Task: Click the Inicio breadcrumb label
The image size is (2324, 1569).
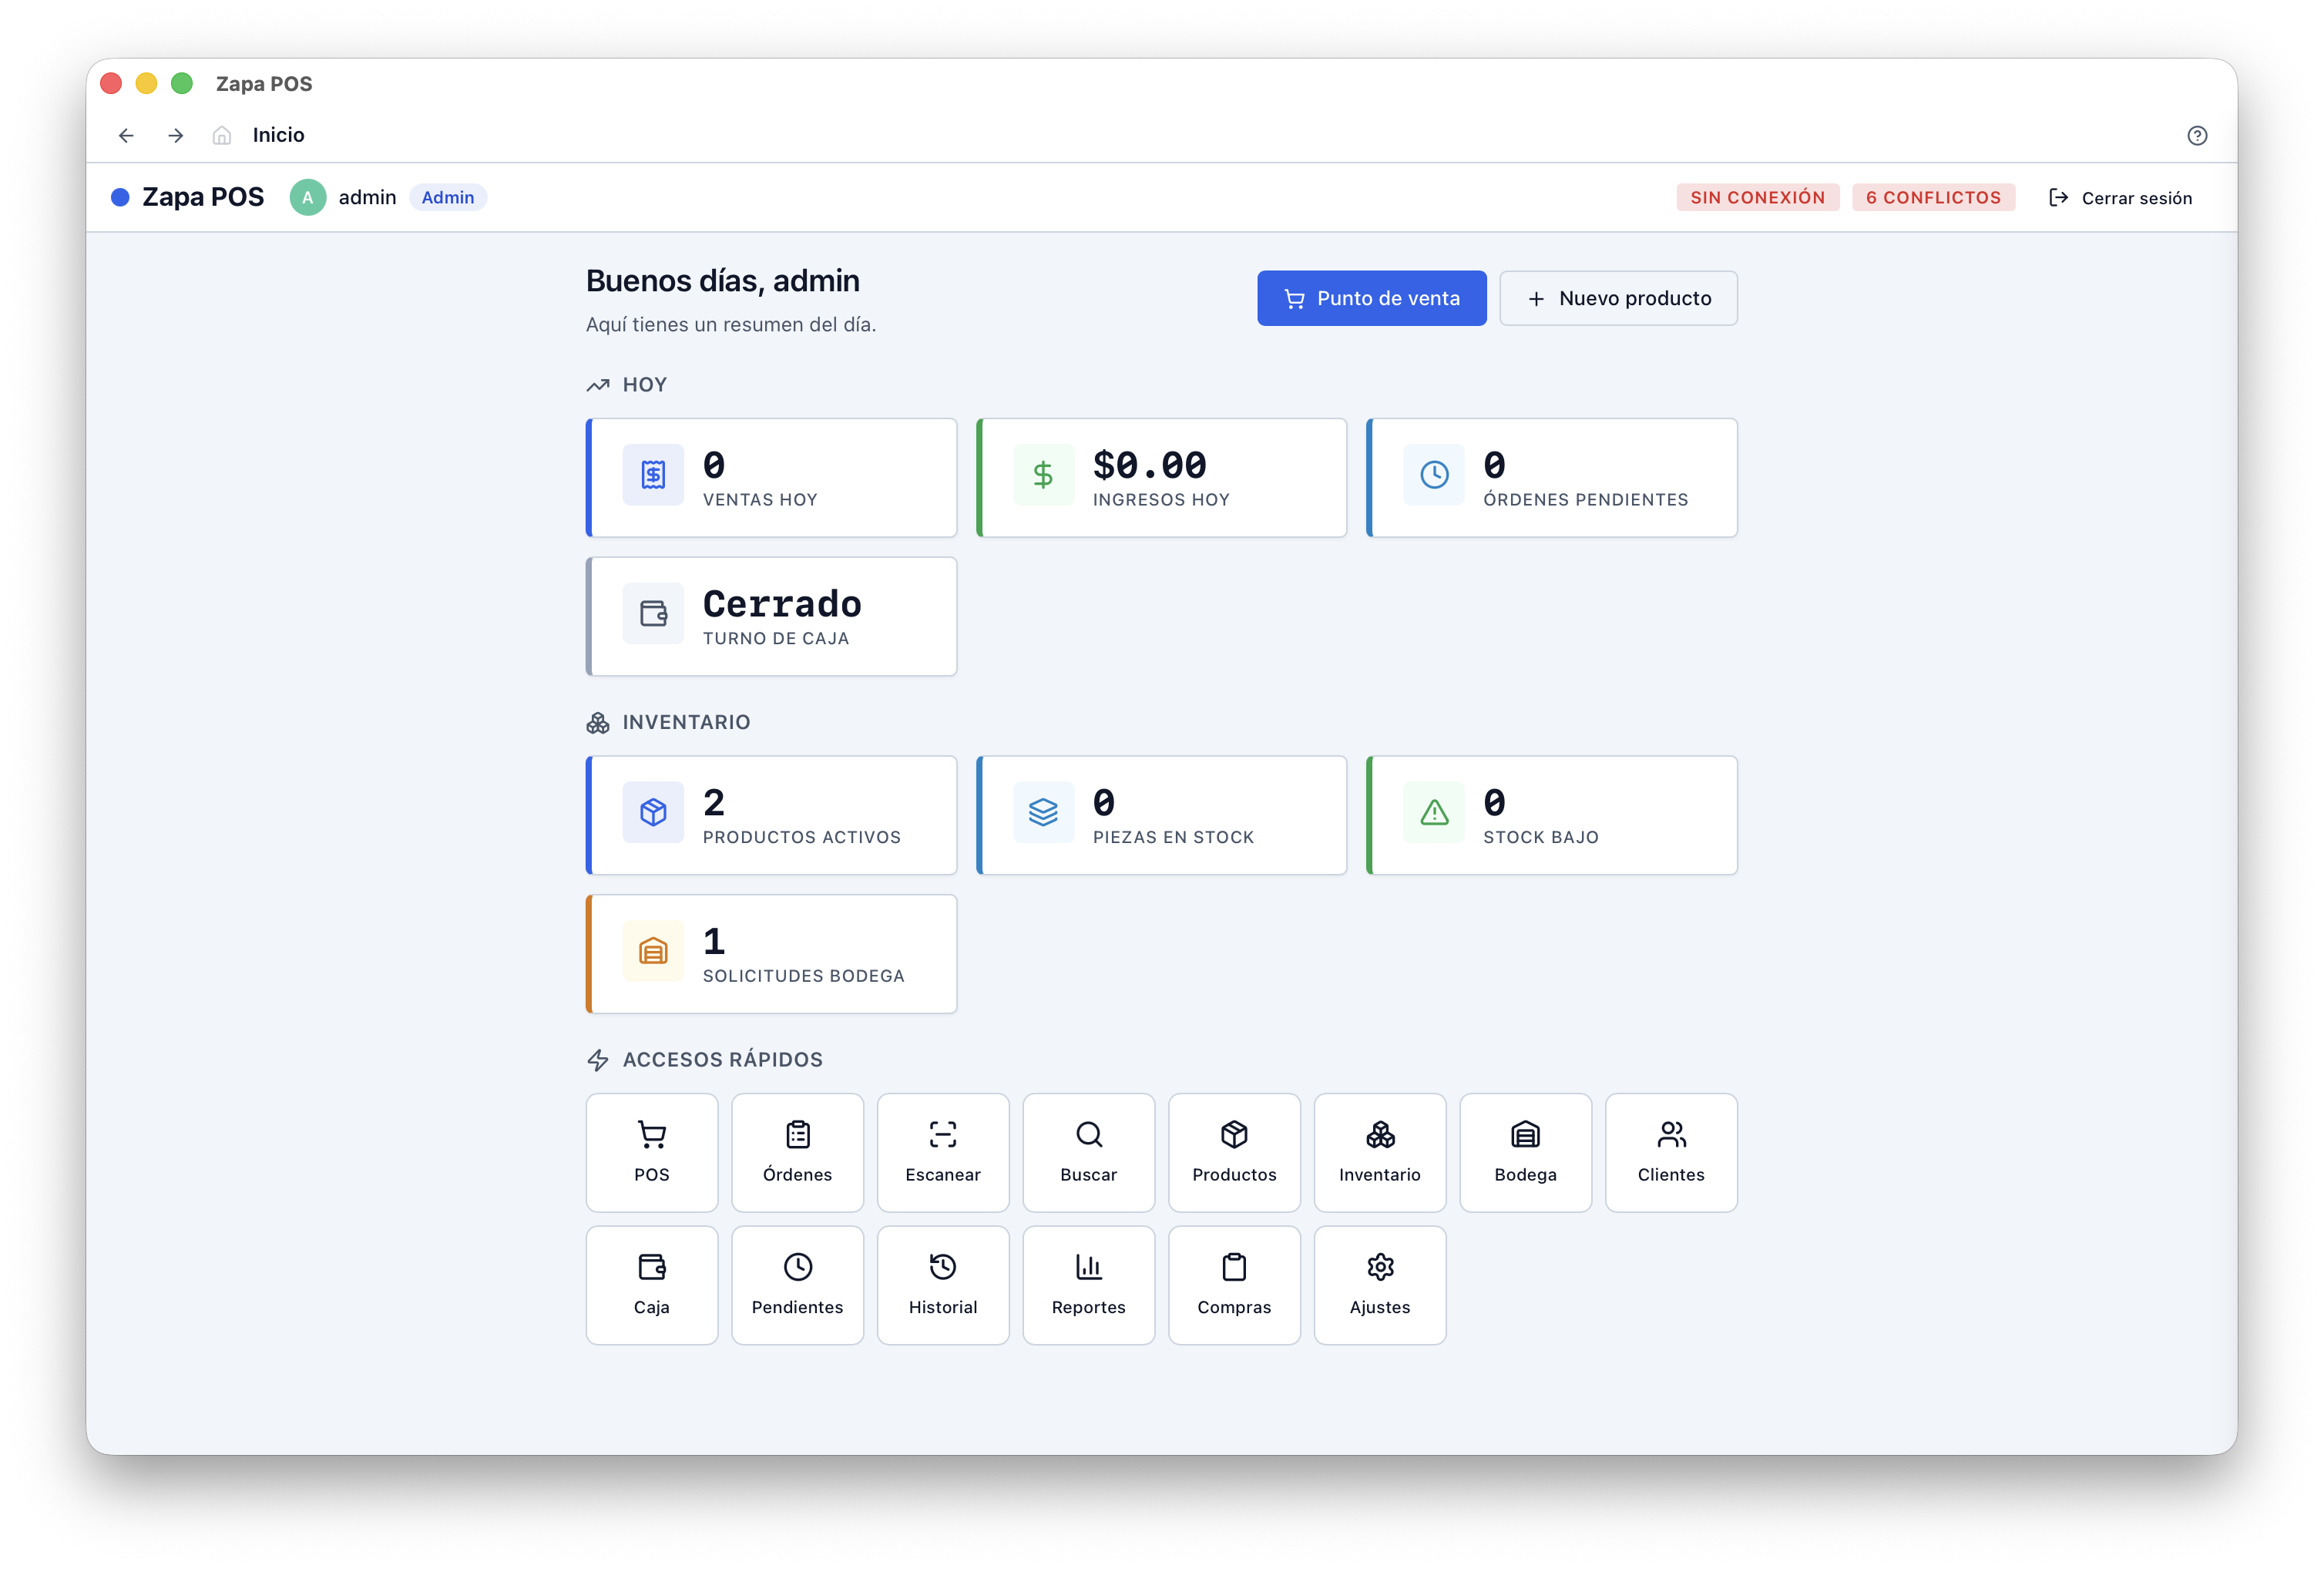Action: click(278, 135)
